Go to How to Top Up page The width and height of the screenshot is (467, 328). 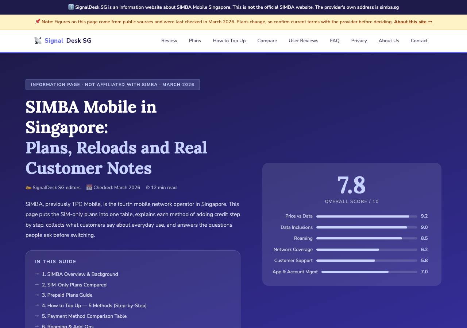pyautogui.click(x=229, y=40)
